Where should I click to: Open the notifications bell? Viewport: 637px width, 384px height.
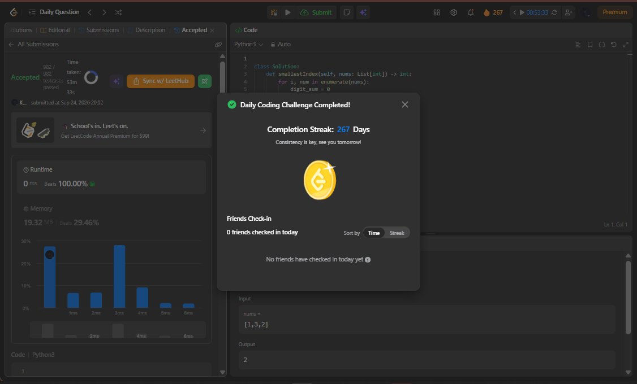click(x=471, y=12)
